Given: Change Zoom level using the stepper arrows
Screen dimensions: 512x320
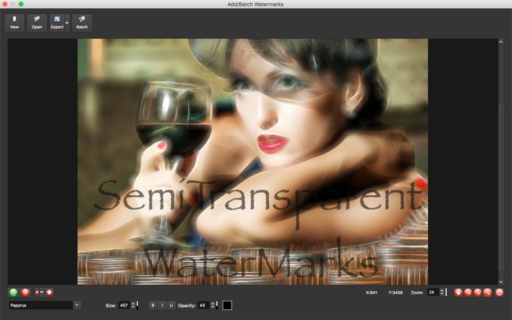Looking at the screenshot, I should tap(442, 292).
